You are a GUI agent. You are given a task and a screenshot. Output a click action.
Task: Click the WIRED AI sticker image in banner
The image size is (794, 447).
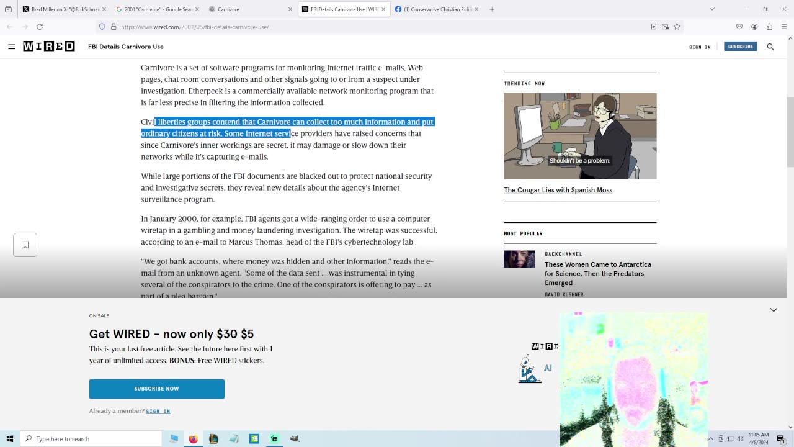pyautogui.click(x=538, y=363)
